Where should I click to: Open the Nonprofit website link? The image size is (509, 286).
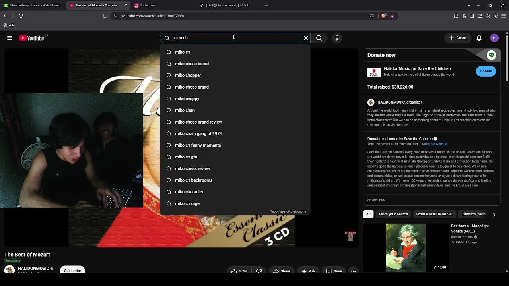click(x=434, y=144)
